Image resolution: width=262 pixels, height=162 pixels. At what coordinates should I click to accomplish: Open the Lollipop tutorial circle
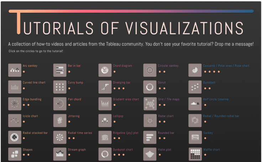tap(115, 122)
